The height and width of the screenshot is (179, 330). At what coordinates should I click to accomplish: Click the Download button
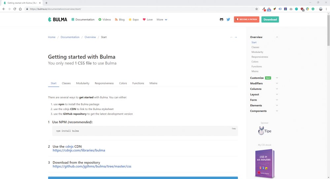pyautogui.click(x=270, y=19)
